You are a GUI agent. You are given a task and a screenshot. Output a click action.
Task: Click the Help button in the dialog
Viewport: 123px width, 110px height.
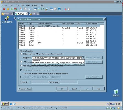coord(99,89)
